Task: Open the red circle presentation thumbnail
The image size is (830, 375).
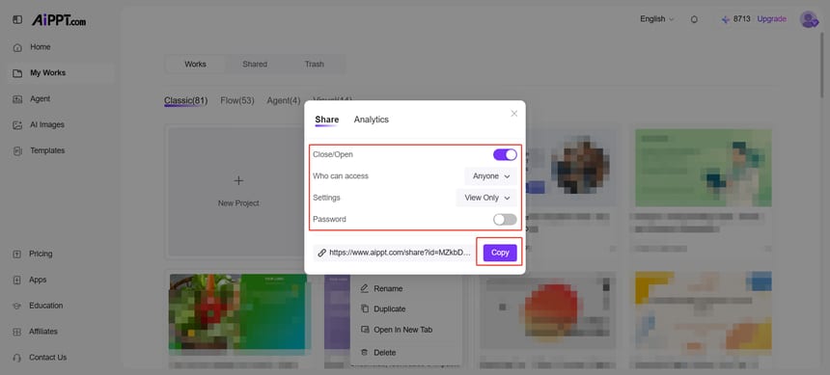Action: click(548, 311)
